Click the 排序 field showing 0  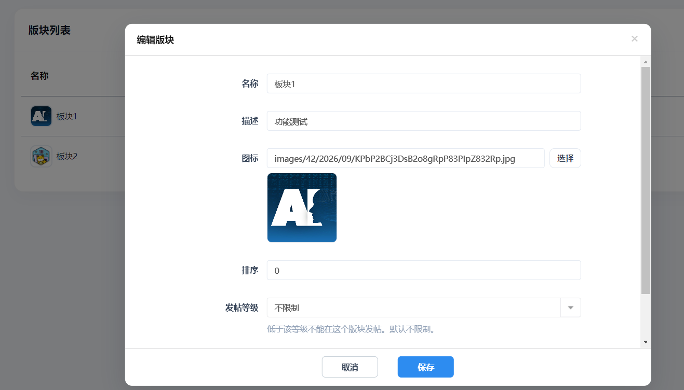coord(424,270)
